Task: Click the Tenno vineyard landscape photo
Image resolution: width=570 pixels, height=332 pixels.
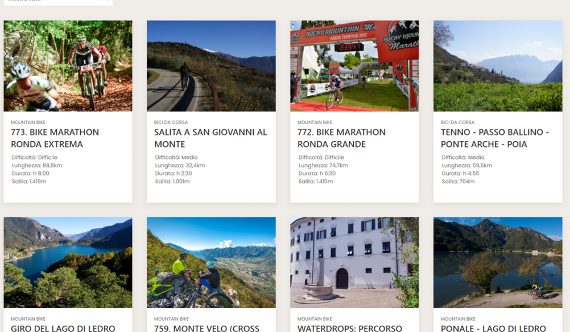Action: [498, 66]
